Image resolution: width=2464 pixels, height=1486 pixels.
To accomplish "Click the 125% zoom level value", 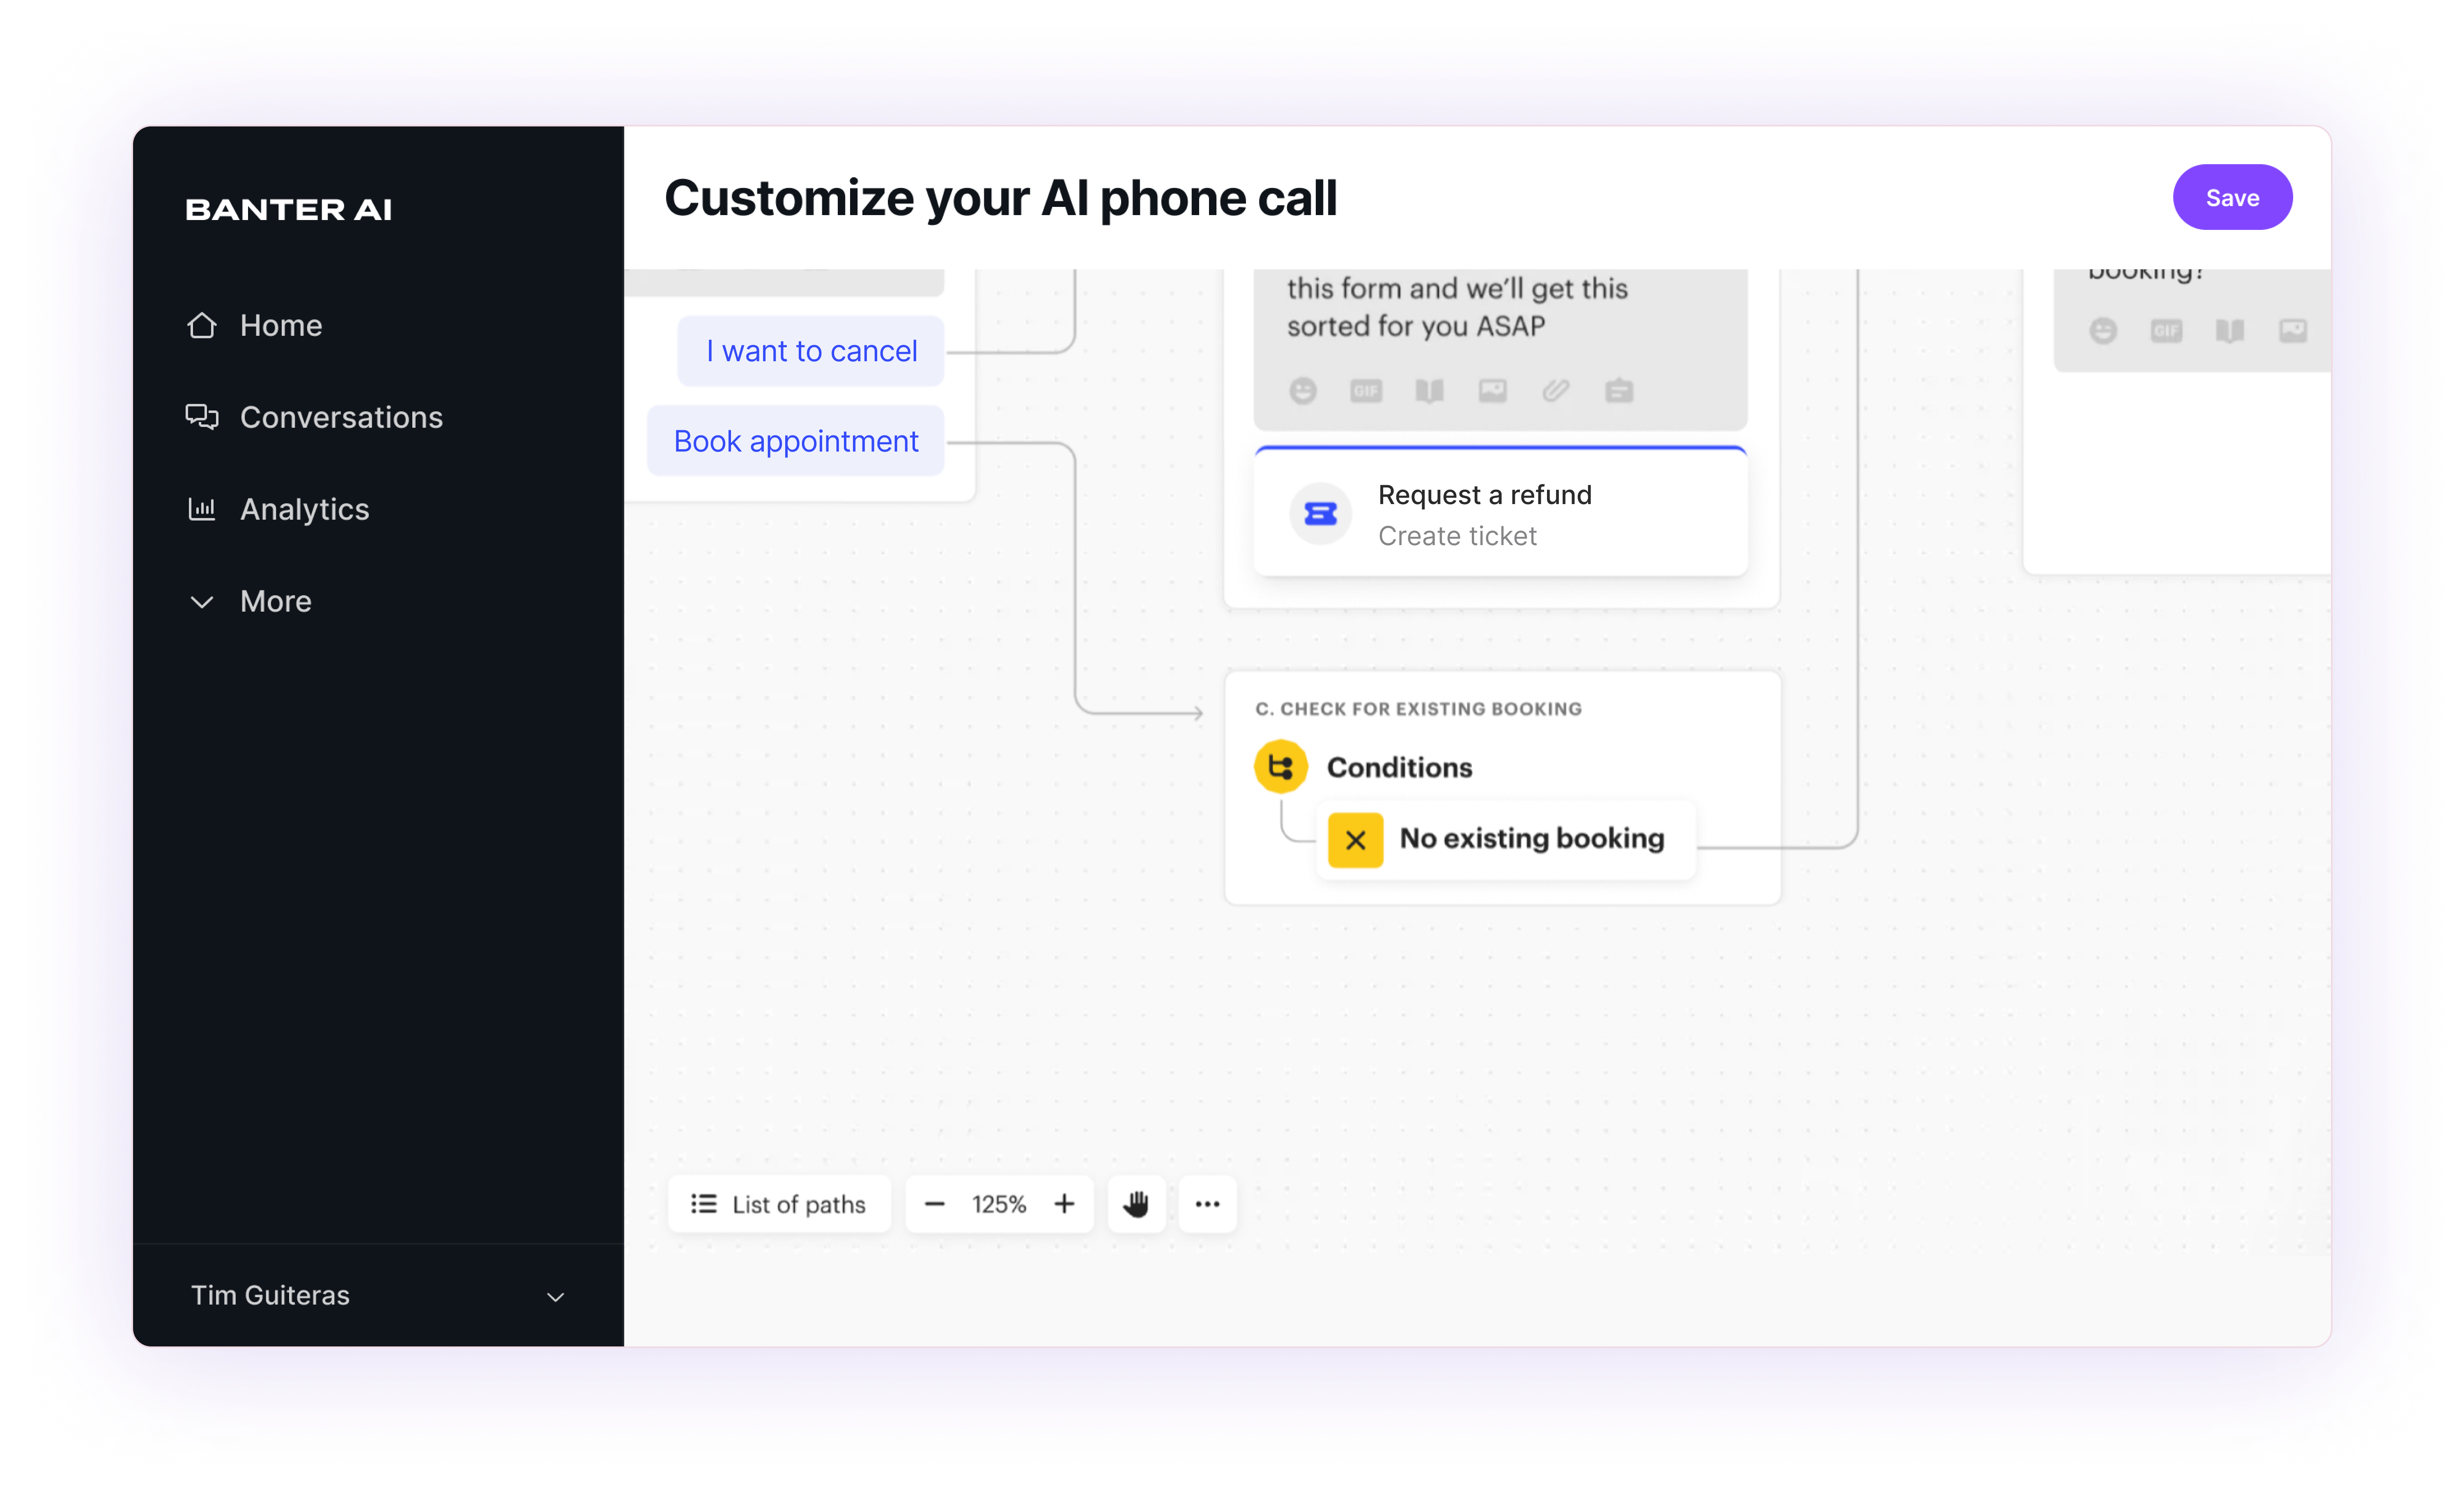I will (999, 1204).
